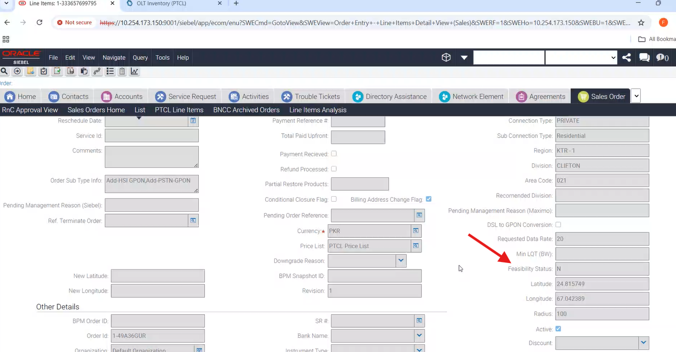Toggle the Payment Recieved checkbox
This screenshot has width=676, height=352.
(334, 154)
